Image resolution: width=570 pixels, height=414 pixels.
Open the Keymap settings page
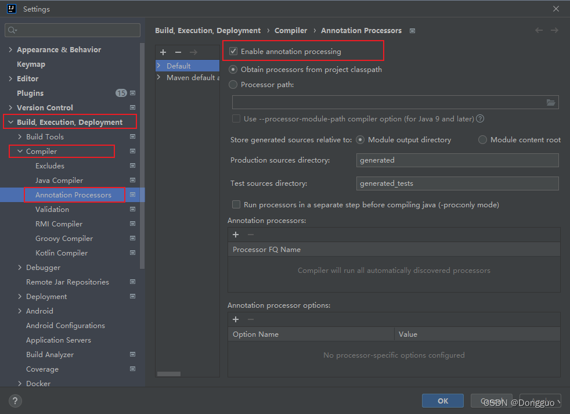tap(31, 64)
